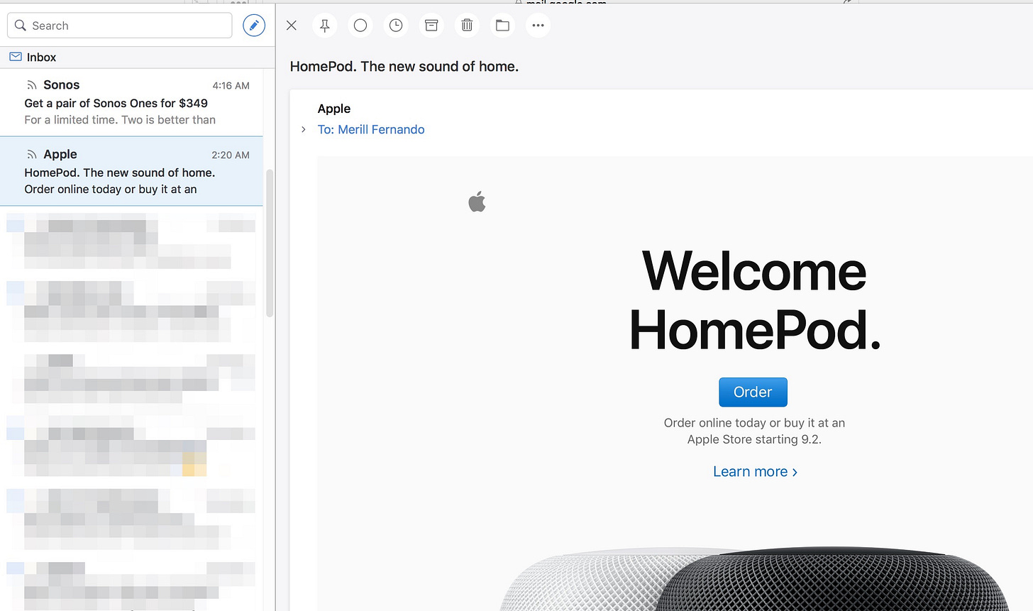
Task: Move message using the folder icon
Action: pos(502,26)
